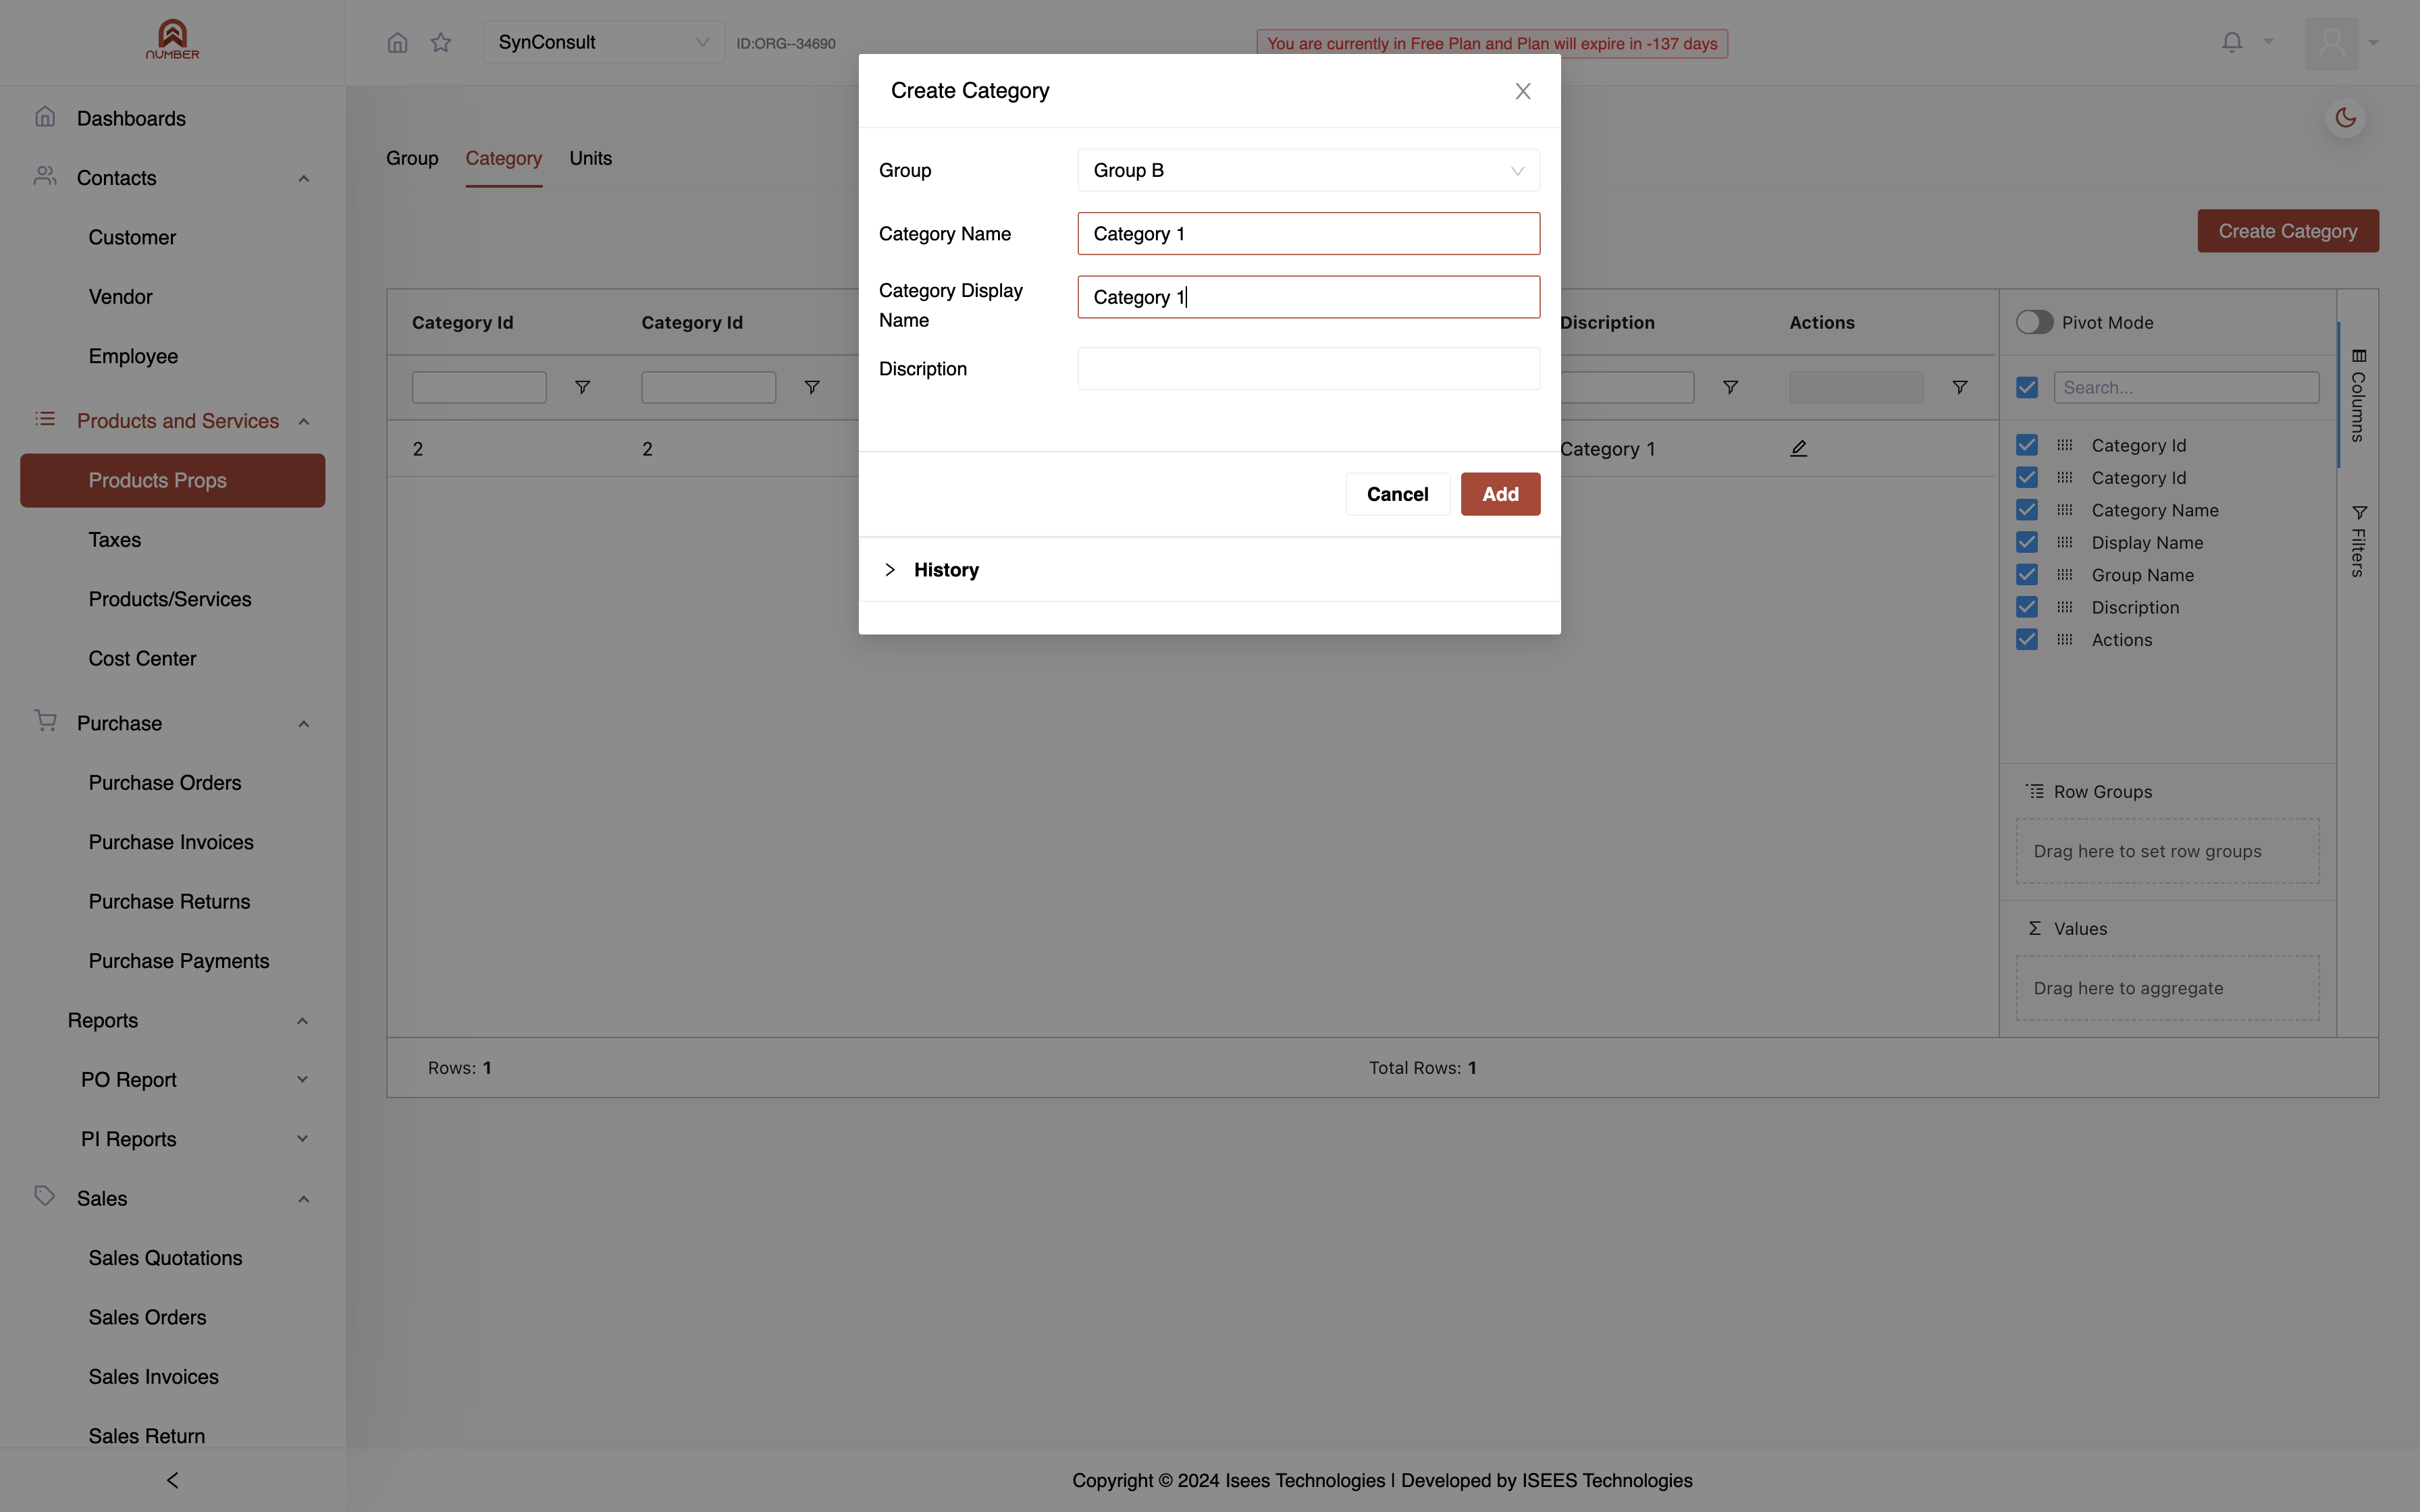This screenshot has height=1512, width=2420.
Task: Collapse the Purchase menu
Action: pyautogui.click(x=303, y=723)
